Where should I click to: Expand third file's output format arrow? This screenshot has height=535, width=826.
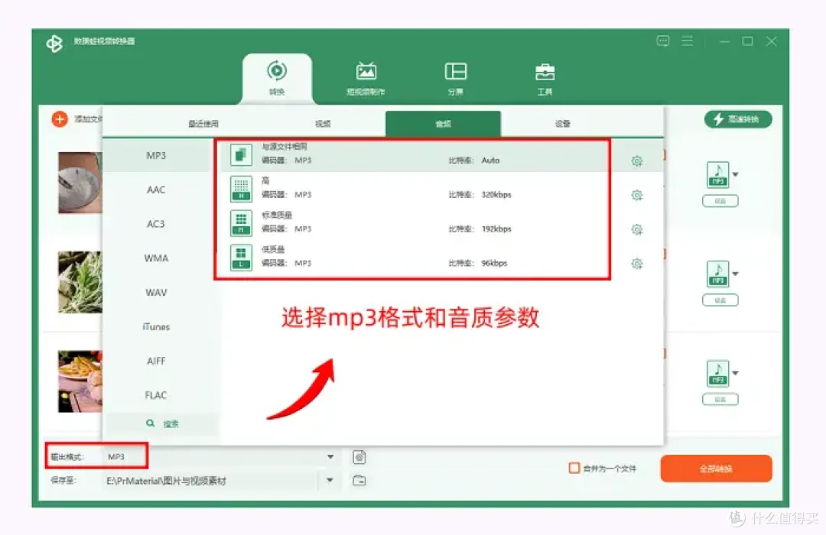[736, 373]
